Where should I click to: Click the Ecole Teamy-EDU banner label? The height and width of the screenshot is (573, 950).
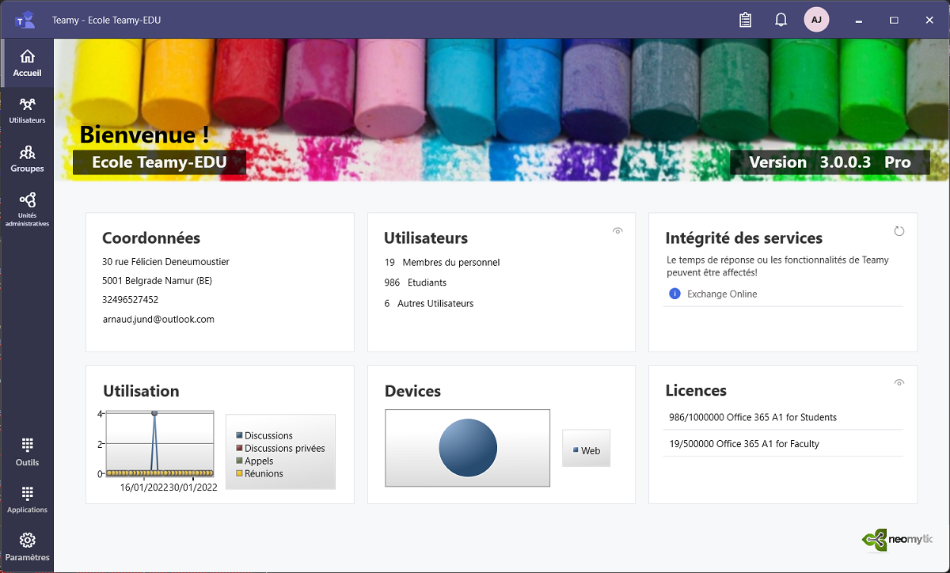[159, 162]
